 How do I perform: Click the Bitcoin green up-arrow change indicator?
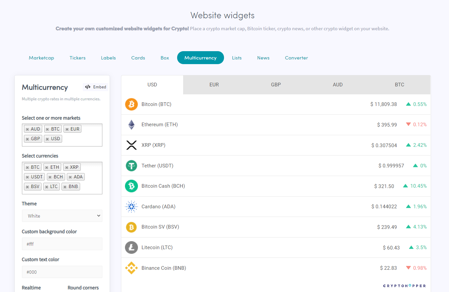(408, 104)
